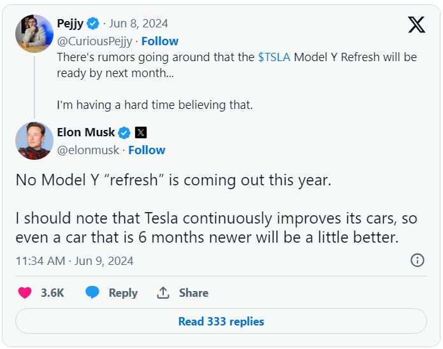The width and height of the screenshot is (443, 349).
Task: Click the reply speech bubble icon
Action: [x=92, y=293]
